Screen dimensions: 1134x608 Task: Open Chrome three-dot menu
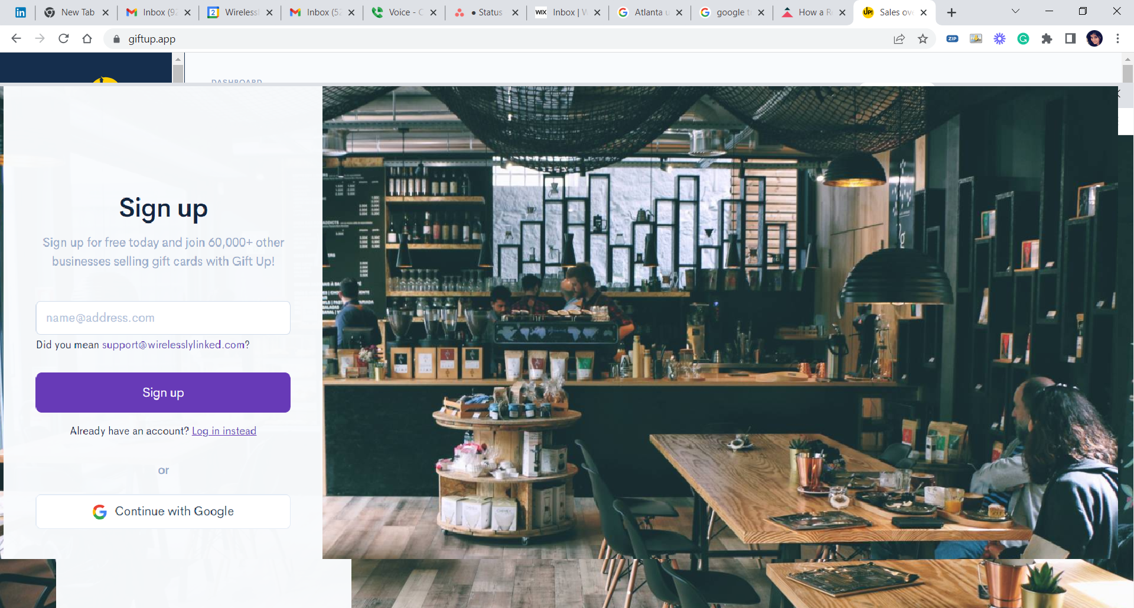pyautogui.click(x=1117, y=39)
